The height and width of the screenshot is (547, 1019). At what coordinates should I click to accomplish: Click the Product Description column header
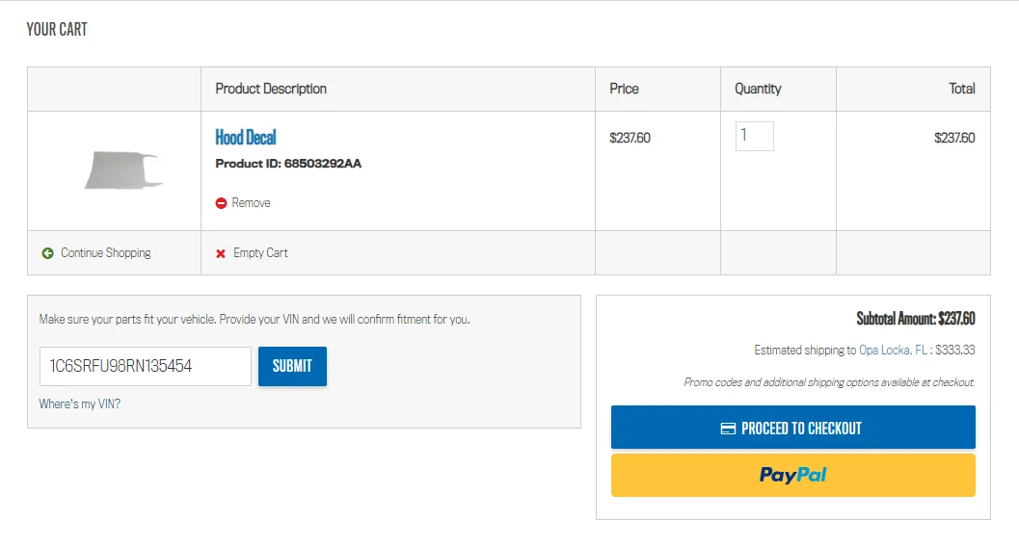point(271,89)
